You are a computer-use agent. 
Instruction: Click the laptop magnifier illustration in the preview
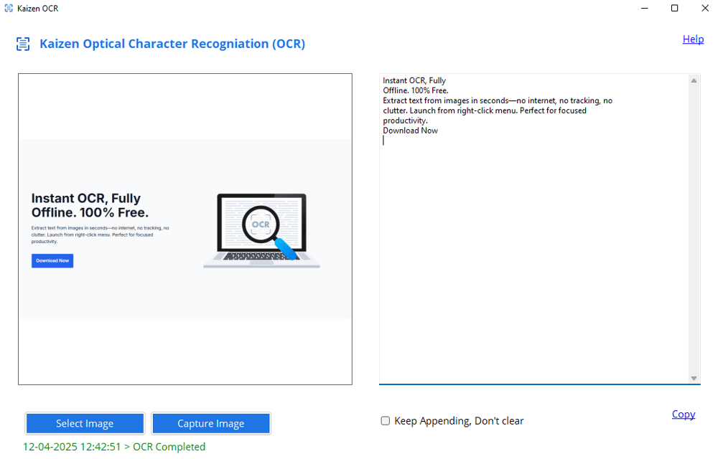tap(261, 231)
